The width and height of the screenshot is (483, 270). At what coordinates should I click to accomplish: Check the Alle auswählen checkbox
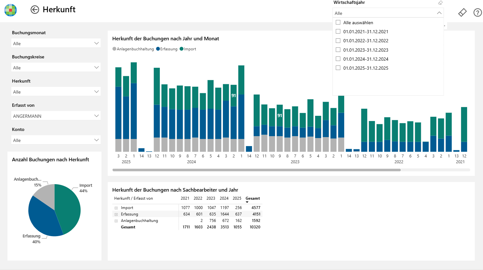click(338, 23)
